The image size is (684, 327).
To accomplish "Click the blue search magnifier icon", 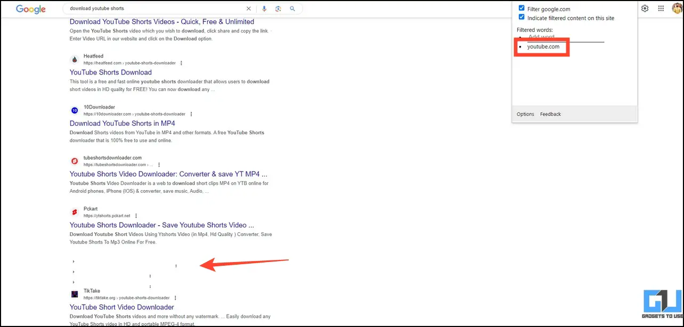I will (x=292, y=9).
